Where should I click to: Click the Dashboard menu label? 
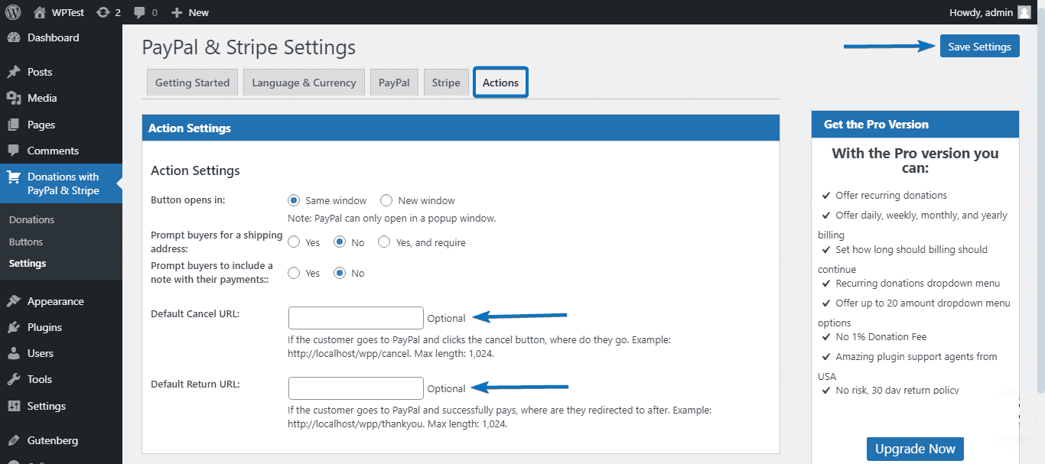point(53,37)
